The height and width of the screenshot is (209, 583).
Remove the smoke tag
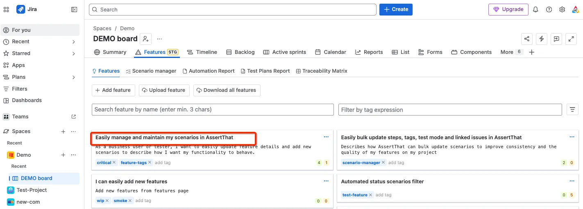point(130,200)
